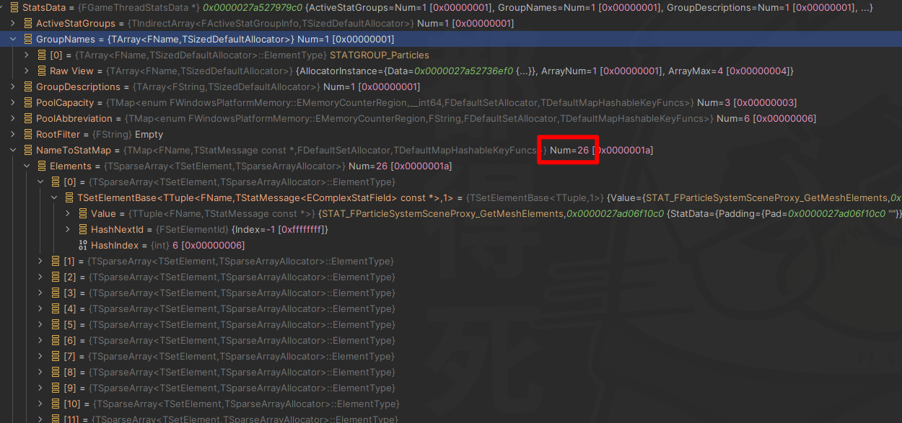Collapse the NameToStatMap node

point(13,150)
